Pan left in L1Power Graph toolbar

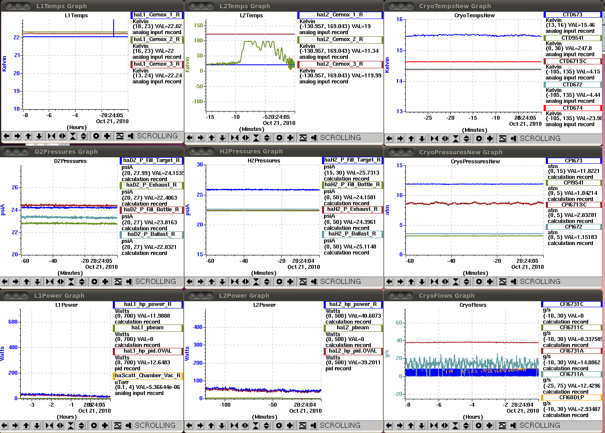[4, 426]
